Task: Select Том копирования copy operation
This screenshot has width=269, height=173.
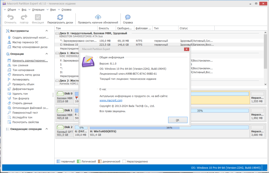Action: click(21, 70)
